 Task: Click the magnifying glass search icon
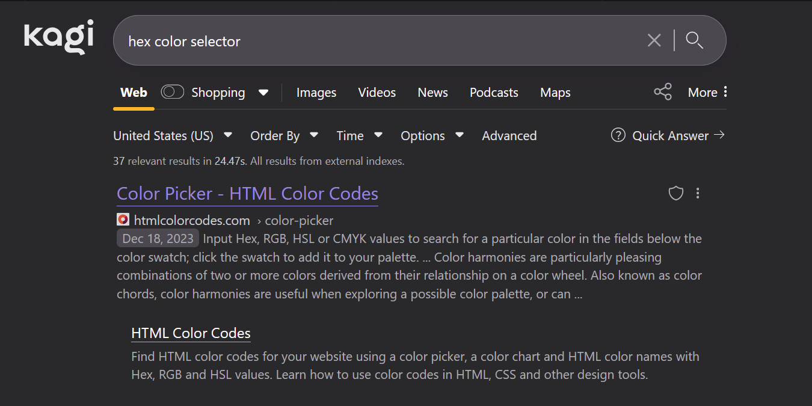[695, 40]
